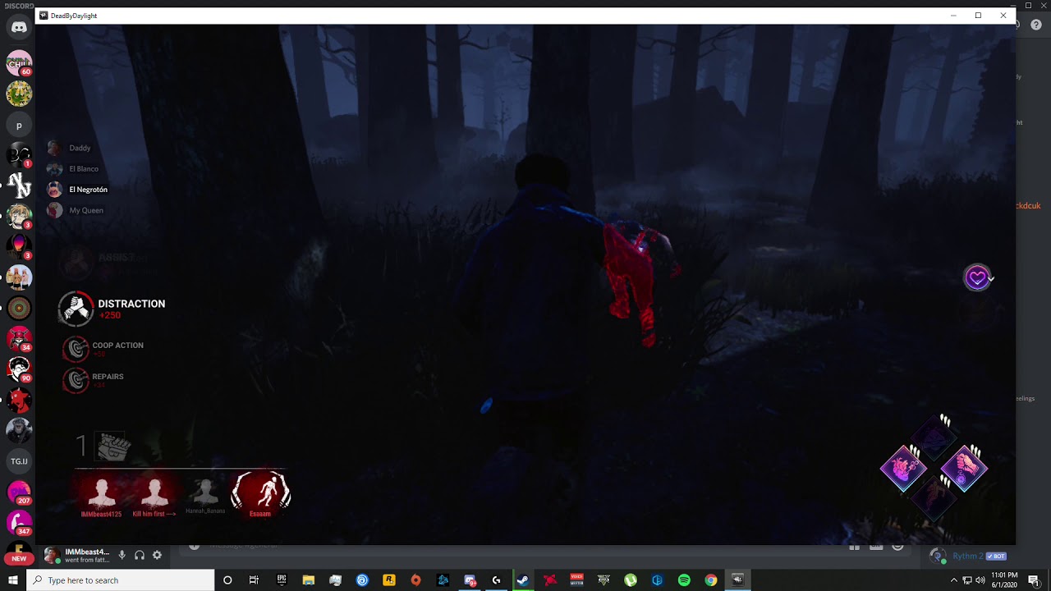Click Hannah_Banana survivor portrait
Screen dimensions: 1051x591
(205, 495)
